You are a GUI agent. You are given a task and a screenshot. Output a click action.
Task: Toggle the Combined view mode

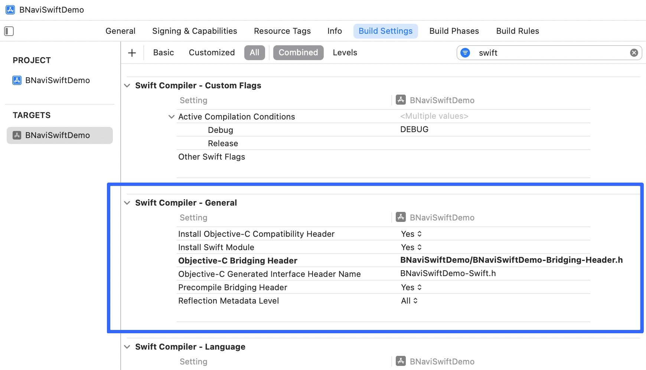[x=298, y=53]
